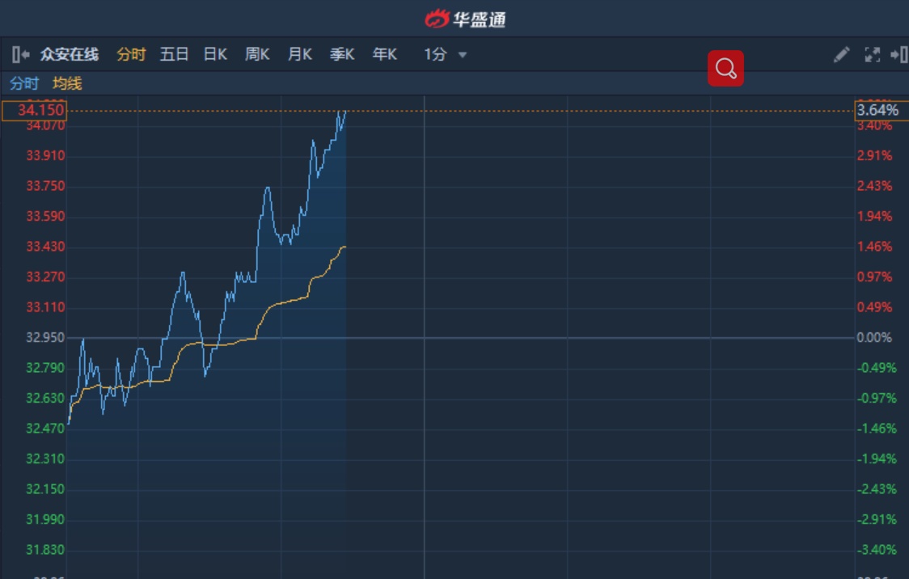This screenshot has height=579, width=909.
Task: Collapse the left panel arrow icon
Action: [21, 54]
